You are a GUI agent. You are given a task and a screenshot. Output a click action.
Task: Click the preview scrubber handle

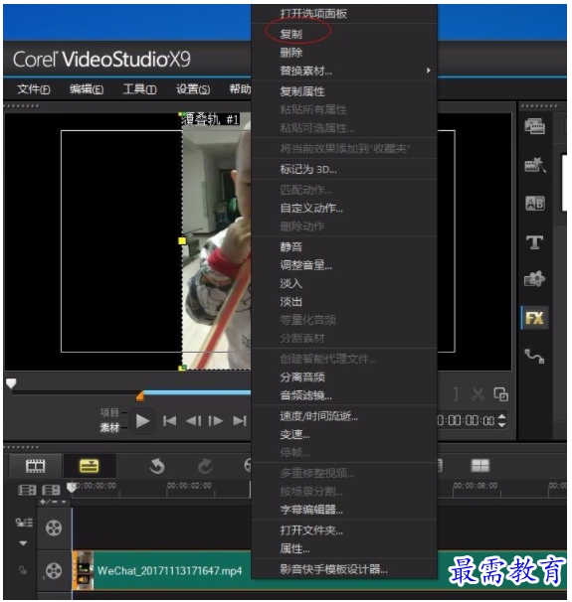[x=11, y=383]
